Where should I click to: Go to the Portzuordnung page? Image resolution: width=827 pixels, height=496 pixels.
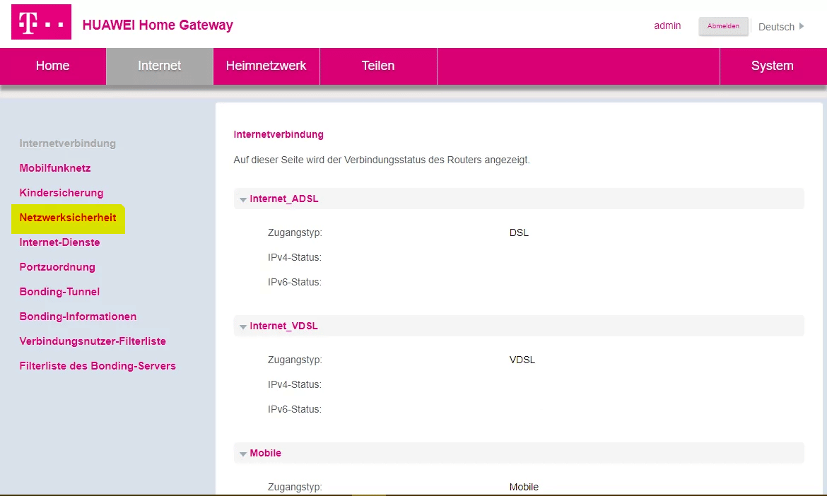[x=57, y=266]
